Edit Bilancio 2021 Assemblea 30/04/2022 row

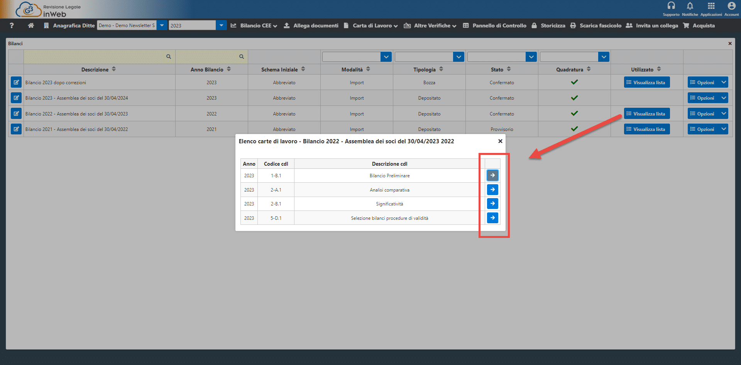tap(16, 129)
